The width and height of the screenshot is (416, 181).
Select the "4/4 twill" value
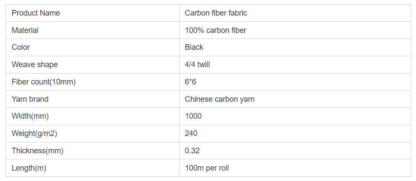point(198,65)
